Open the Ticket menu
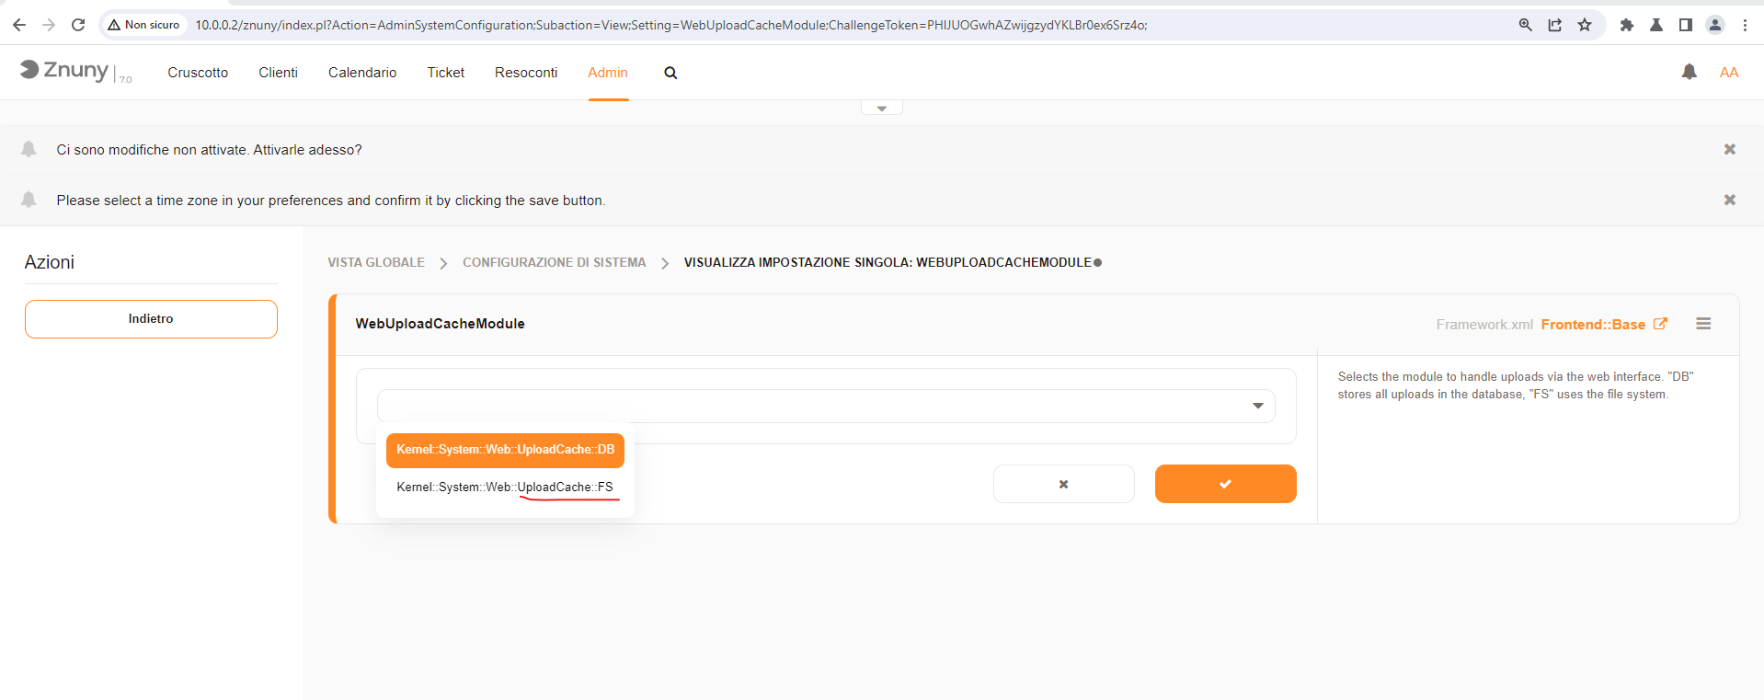 (x=446, y=73)
